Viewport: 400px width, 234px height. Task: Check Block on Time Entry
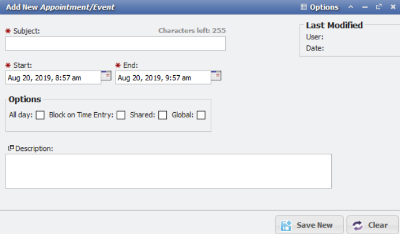pos(121,115)
